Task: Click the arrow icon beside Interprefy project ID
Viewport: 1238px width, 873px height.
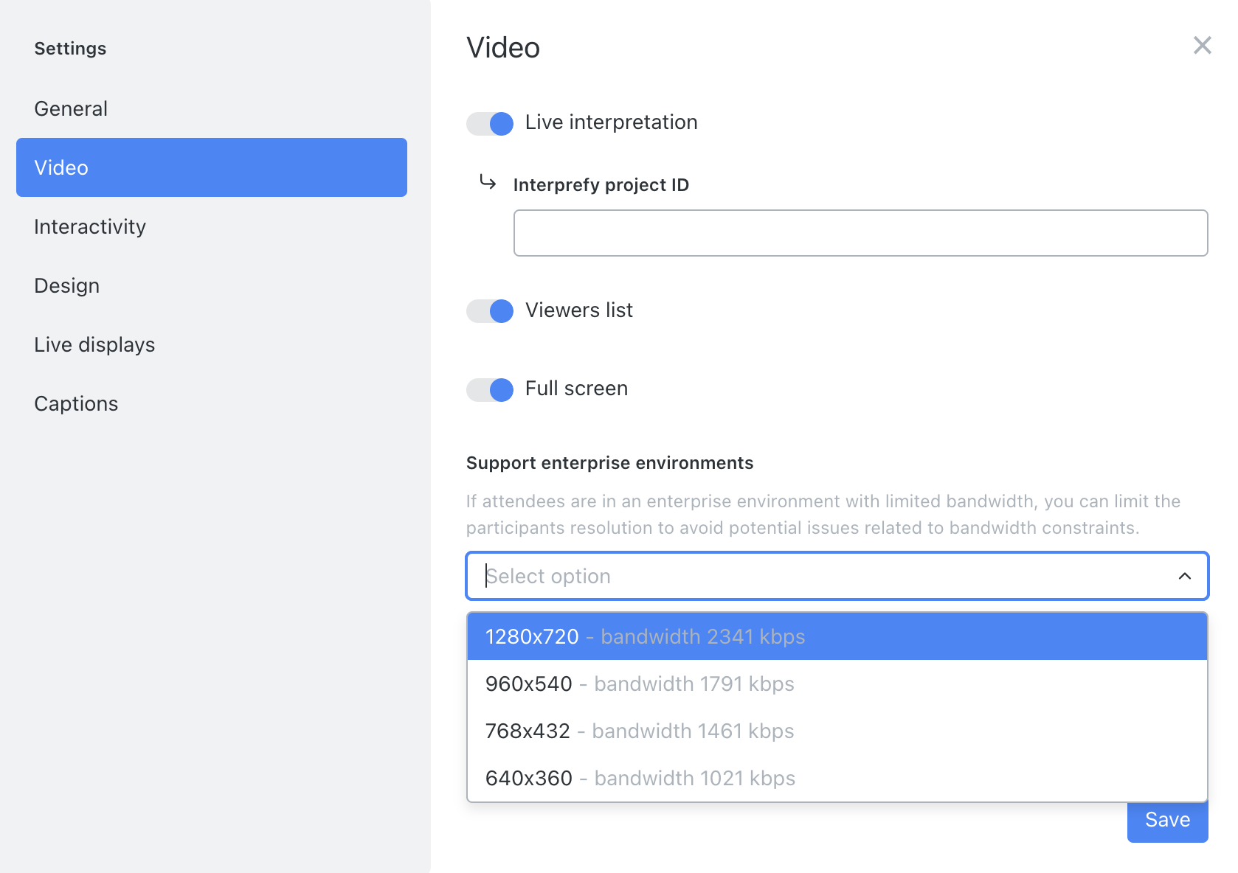Action: tap(488, 184)
